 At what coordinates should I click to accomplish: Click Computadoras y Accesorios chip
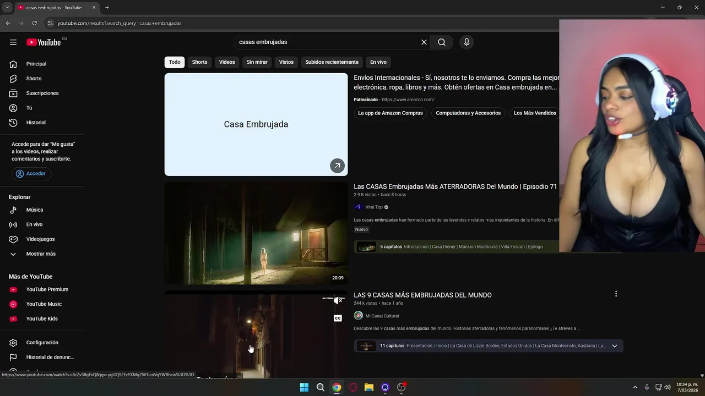pos(468,113)
